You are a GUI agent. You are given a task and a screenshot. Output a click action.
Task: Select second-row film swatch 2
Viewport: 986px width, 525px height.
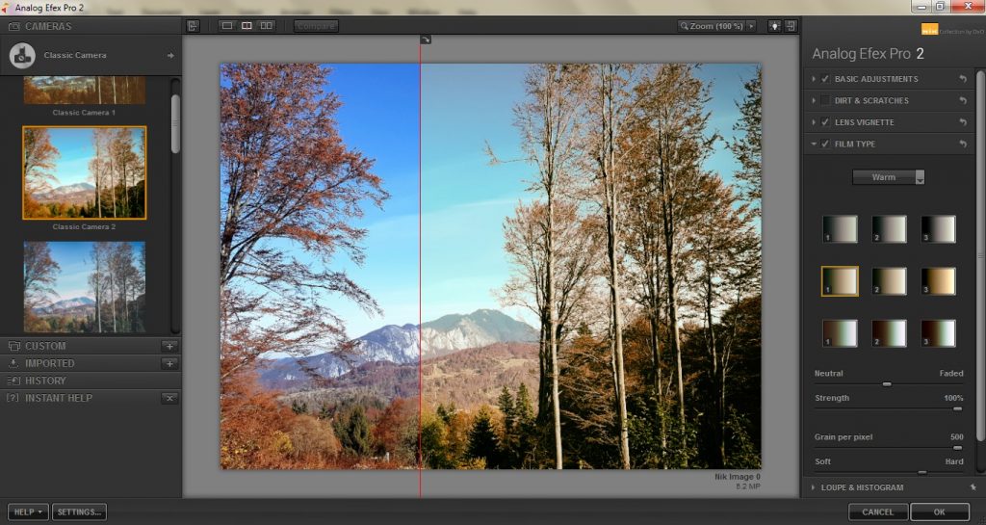889,281
